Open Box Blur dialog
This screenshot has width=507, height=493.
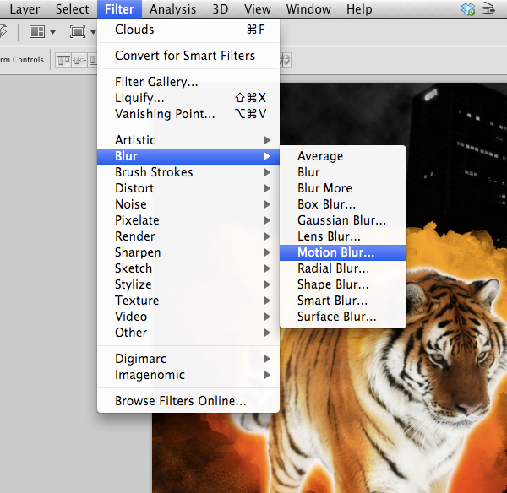tap(343, 204)
